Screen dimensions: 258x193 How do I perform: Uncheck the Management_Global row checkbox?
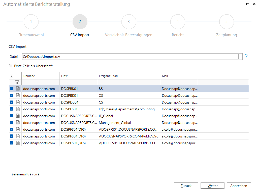click(12, 122)
